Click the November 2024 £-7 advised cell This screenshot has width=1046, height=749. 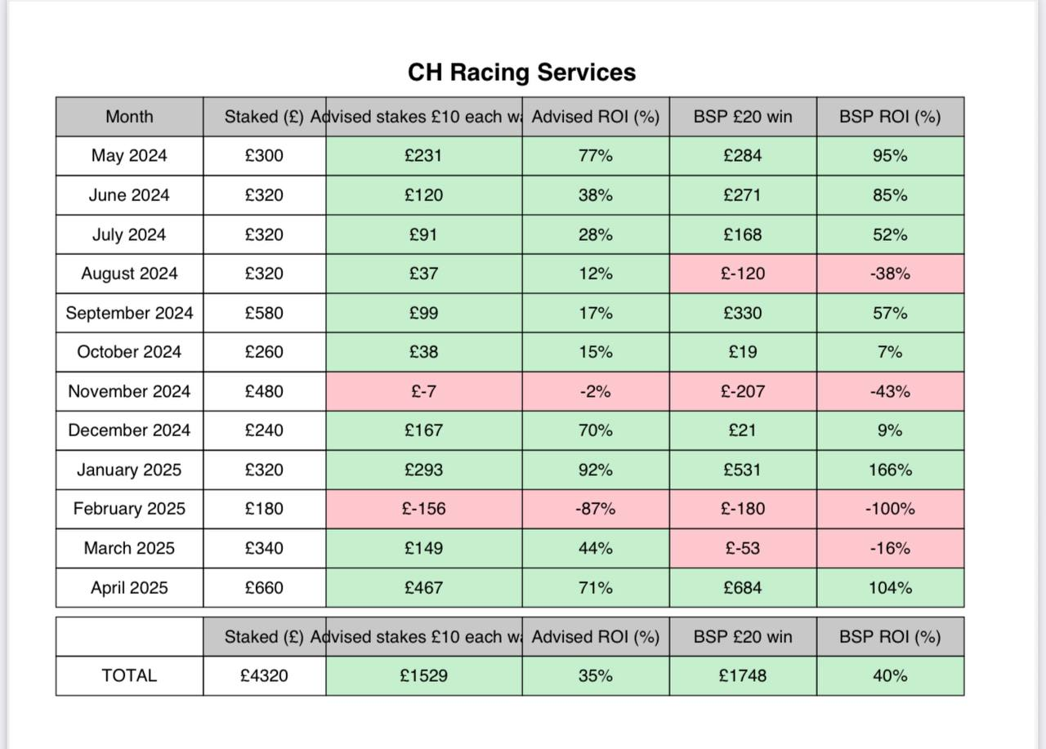click(x=423, y=391)
